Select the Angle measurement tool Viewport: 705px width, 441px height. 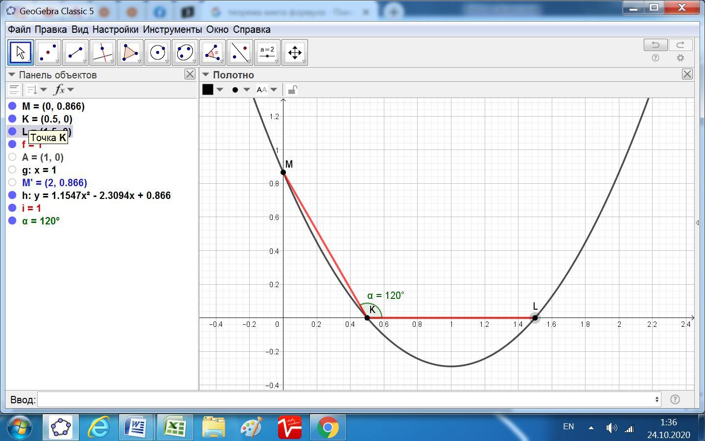pyautogui.click(x=212, y=52)
